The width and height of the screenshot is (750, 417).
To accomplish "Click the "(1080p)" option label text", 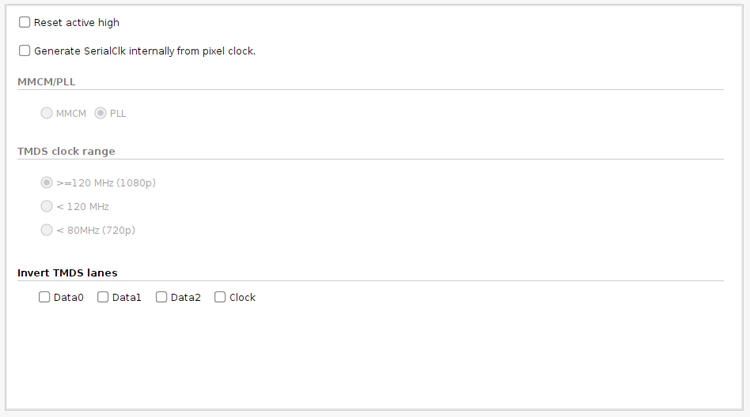I will point(136,183).
